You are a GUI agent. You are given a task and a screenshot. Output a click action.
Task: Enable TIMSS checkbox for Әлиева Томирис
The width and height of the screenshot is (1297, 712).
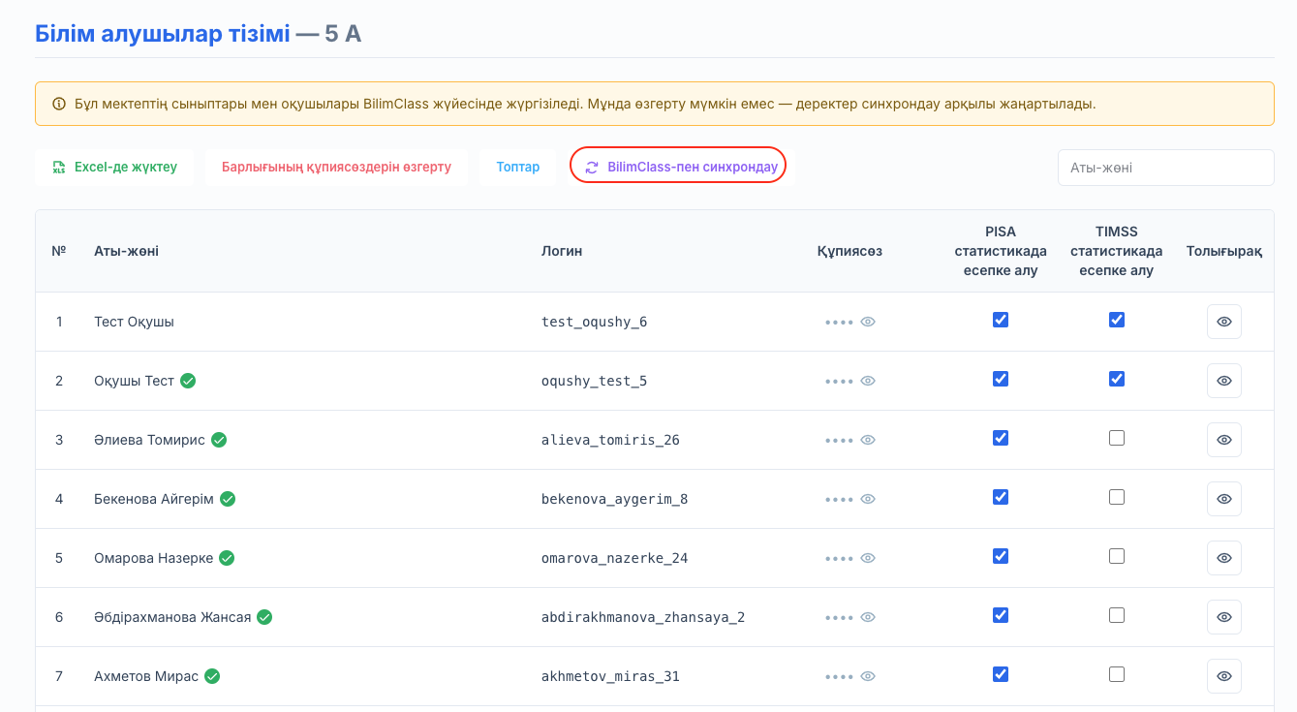(1117, 438)
